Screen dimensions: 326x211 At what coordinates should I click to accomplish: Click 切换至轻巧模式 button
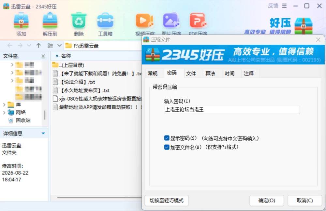167,200
